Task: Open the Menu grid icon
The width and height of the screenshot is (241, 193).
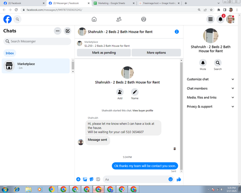Action: pyautogui.click(x=211, y=19)
